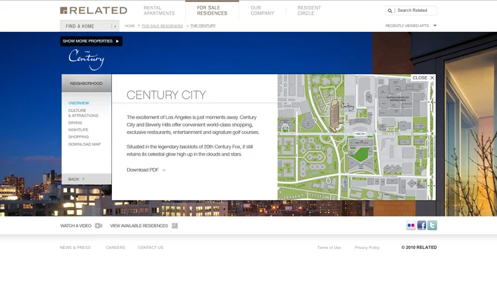Image resolution: width=497 pixels, height=296 pixels.
Task: Click the 2010 Related copyright text
Action: [x=419, y=248]
